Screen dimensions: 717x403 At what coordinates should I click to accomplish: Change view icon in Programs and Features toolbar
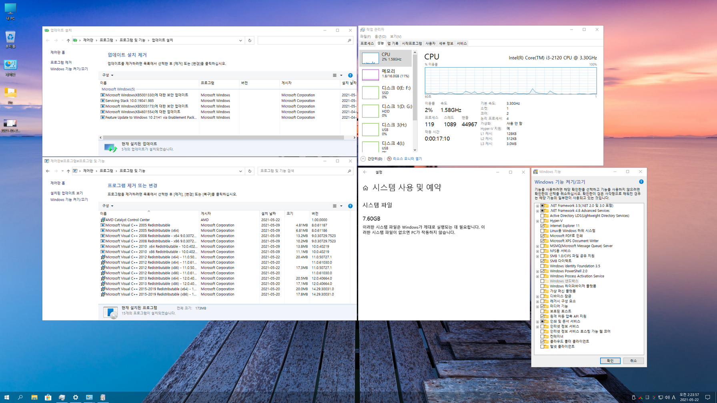[334, 206]
